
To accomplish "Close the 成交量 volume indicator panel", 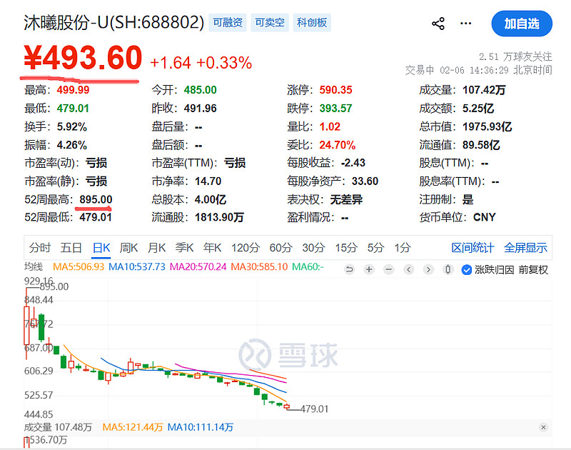I will coord(543,427).
